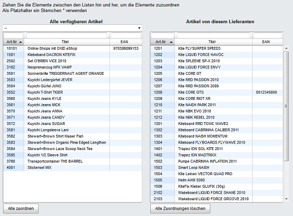Select row Kite NBK REBEL 2010
The height and width of the screenshot is (216, 293).
click(217, 118)
